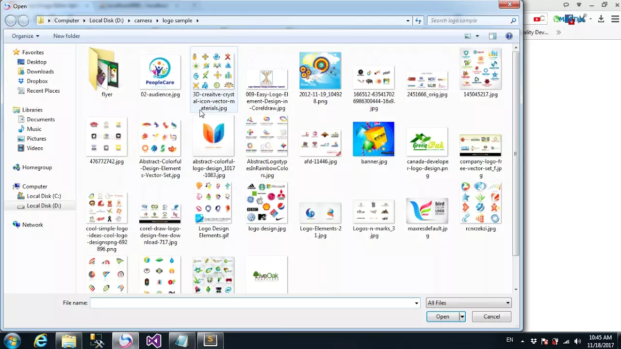
Task: Open Dropbox in navigation pane
Action: pyautogui.click(x=37, y=81)
